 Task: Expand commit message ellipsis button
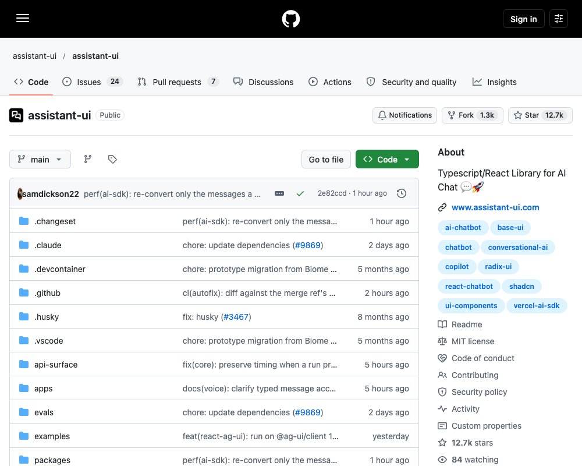pyautogui.click(x=279, y=193)
